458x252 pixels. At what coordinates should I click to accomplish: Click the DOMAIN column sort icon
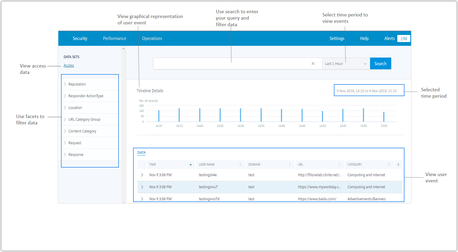pos(290,165)
